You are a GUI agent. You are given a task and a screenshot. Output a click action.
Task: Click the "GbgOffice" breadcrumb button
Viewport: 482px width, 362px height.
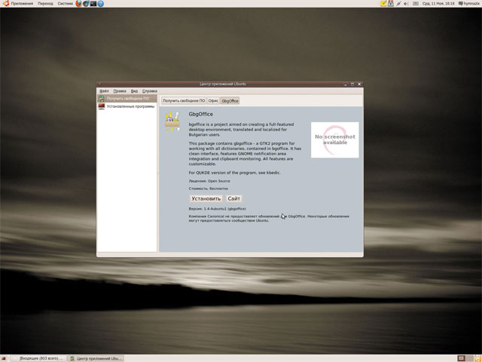tap(230, 100)
